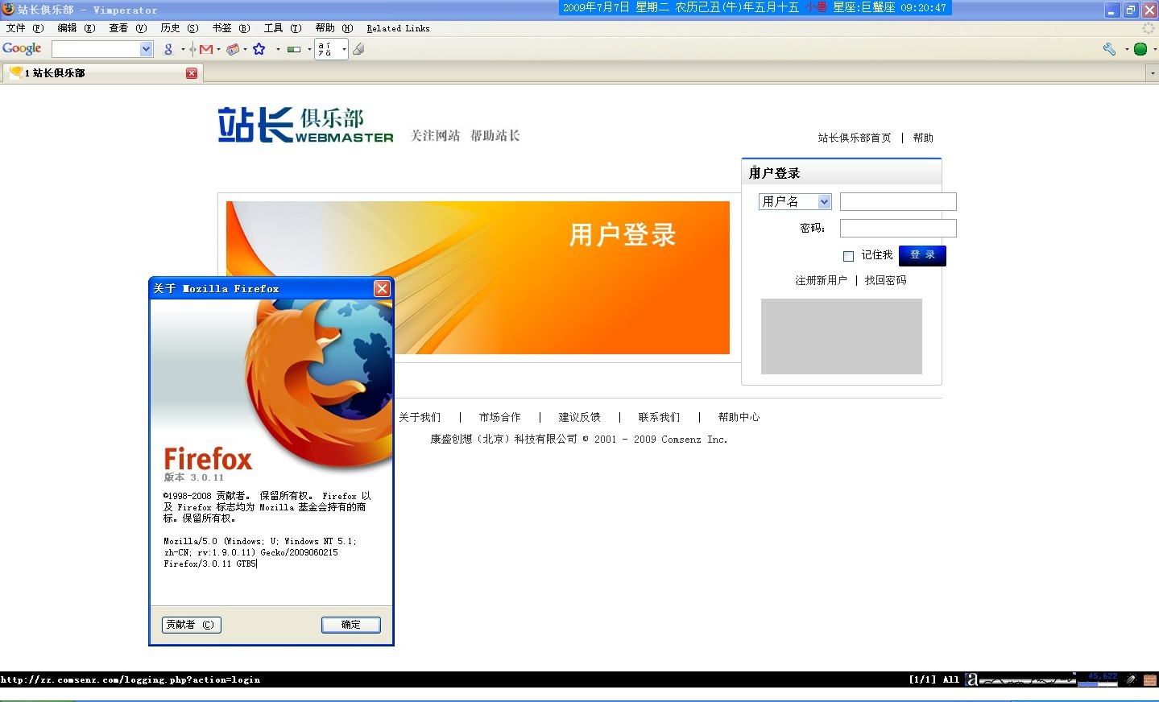Click the 密码 password input field
The width and height of the screenshot is (1159, 702).
point(898,228)
